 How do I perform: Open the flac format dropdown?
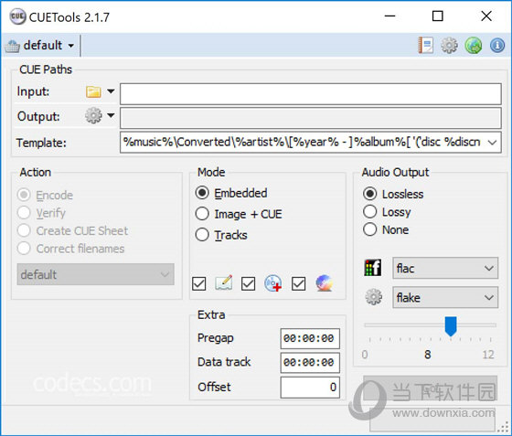click(x=445, y=268)
